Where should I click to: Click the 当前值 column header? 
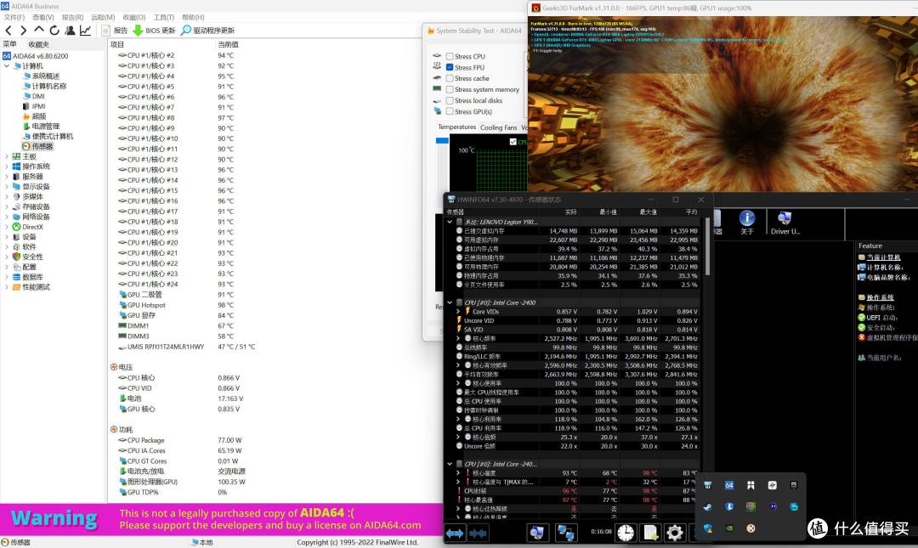click(x=228, y=44)
